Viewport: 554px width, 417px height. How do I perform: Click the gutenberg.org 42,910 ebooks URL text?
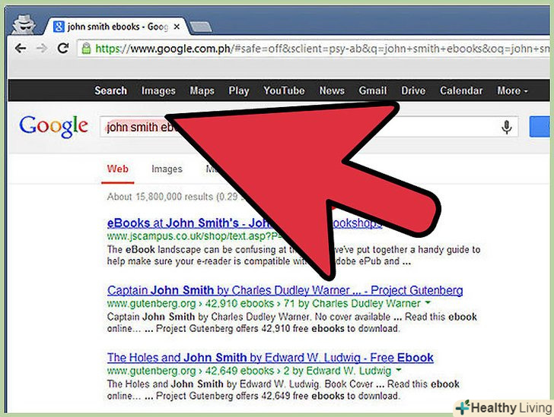coord(263,303)
